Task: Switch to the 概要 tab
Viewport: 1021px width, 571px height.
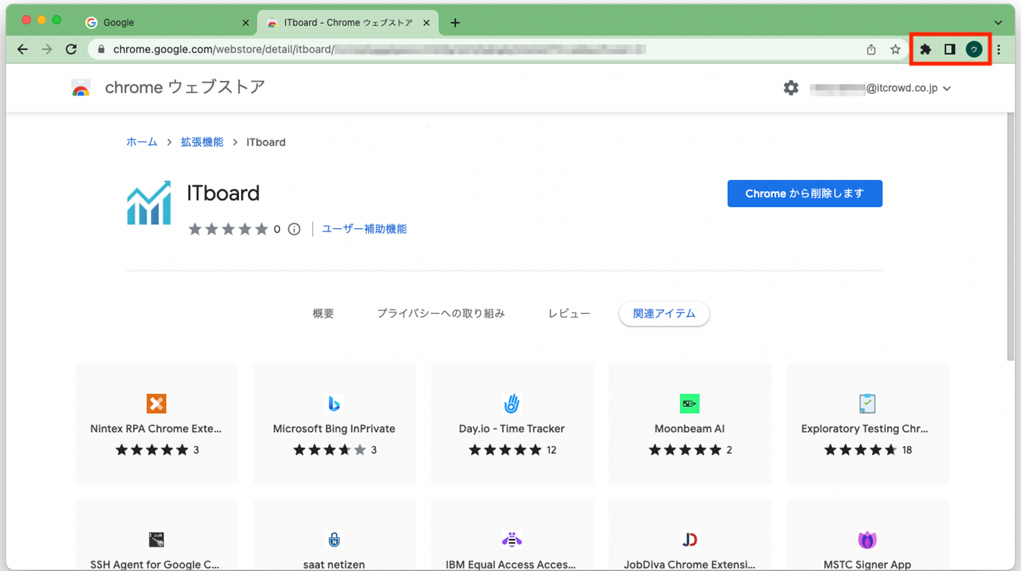Action: pyautogui.click(x=323, y=314)
